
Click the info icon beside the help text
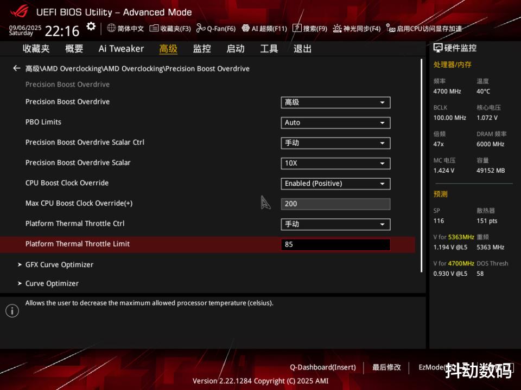point(12,311)
